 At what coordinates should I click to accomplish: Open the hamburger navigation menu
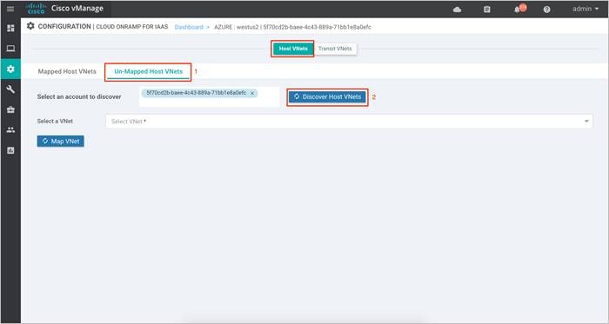pyautogui.click(x=10, y=9)
